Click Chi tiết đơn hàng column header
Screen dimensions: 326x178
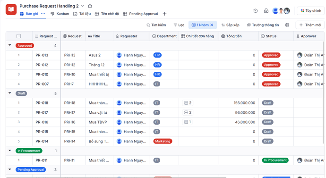199,36
